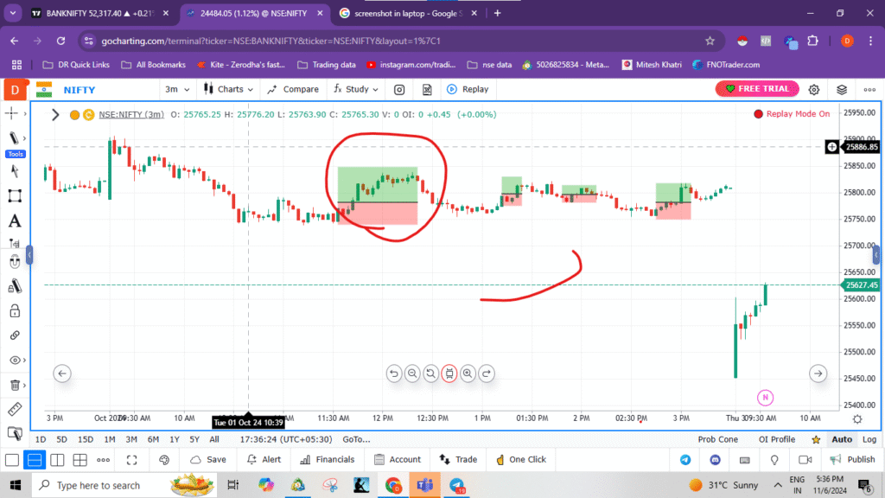Image resolution: width=885 pixels, height=498 pixels.
Task: Select the 1D range option
Action: [x=41, y=439]
